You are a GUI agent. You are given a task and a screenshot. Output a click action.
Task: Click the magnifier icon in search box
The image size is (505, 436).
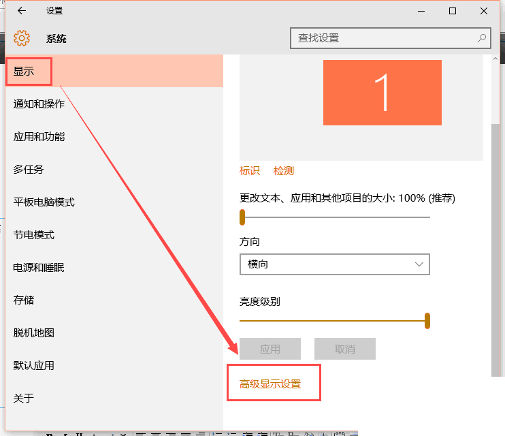click(482, 38)
